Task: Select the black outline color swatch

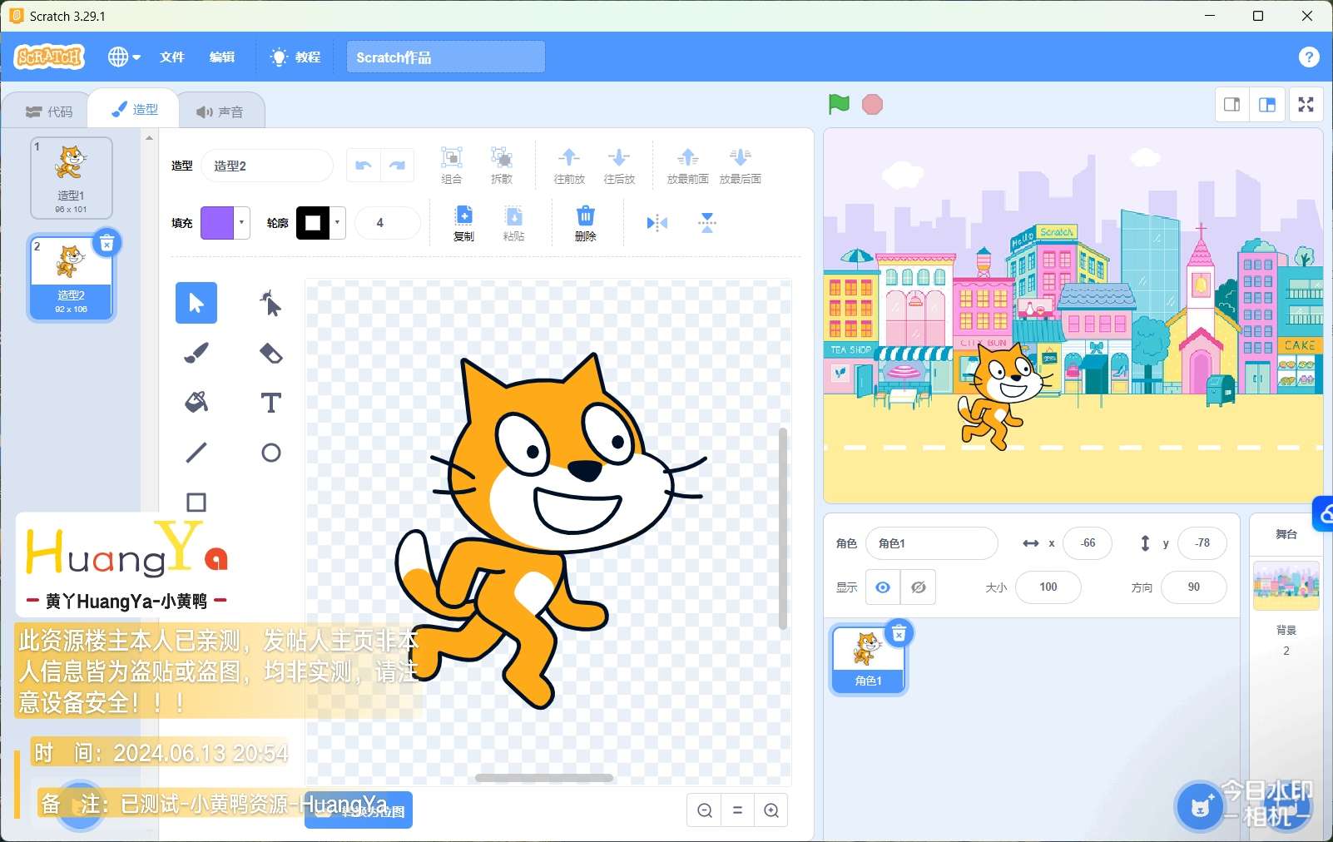Action: (x=313, y=223)
